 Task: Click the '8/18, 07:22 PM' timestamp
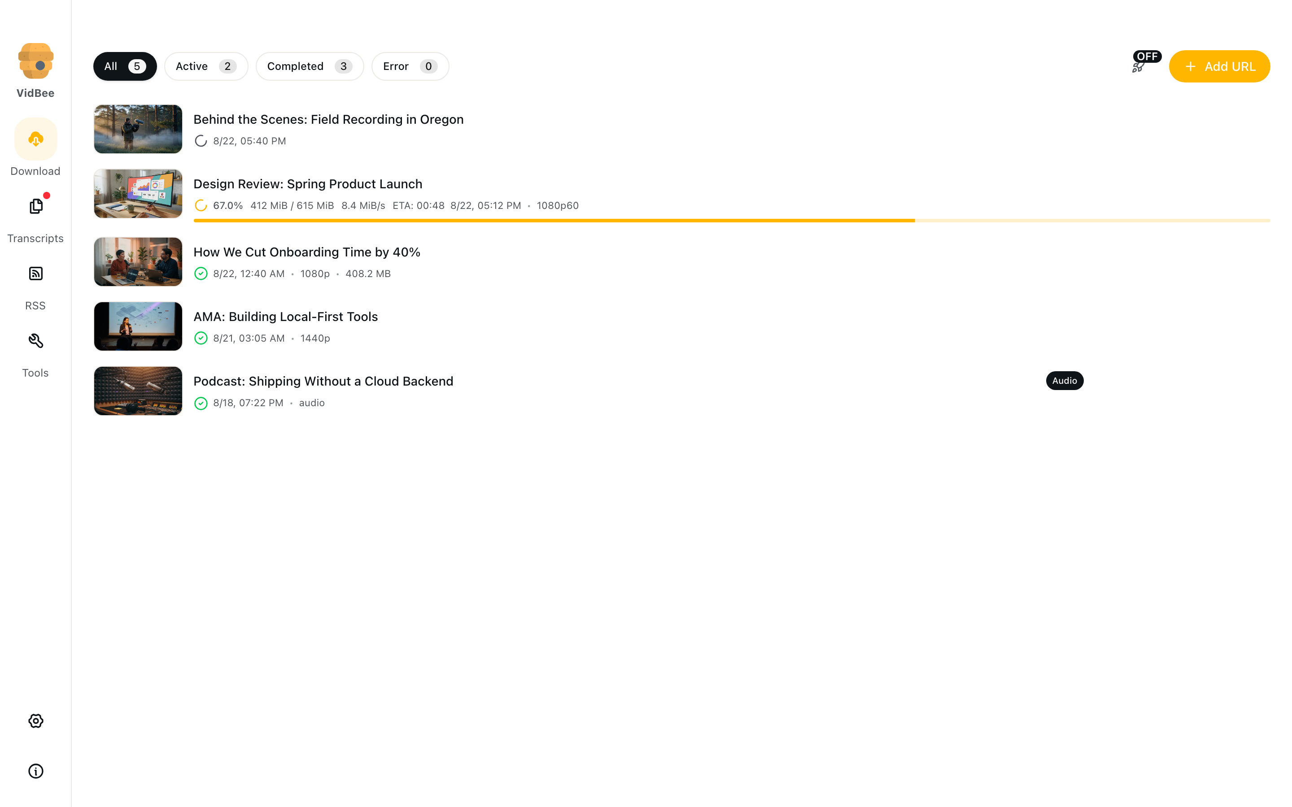[248, 403]
